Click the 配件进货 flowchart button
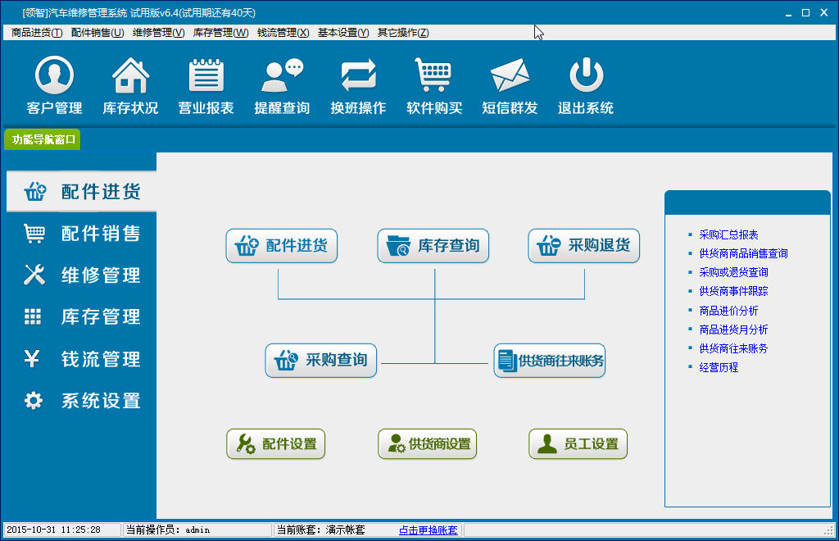The image size is (839, 541). [x=282, y=246]
